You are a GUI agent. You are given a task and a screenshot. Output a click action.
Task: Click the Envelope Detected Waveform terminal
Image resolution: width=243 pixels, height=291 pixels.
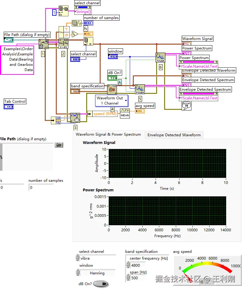(187, 76)
